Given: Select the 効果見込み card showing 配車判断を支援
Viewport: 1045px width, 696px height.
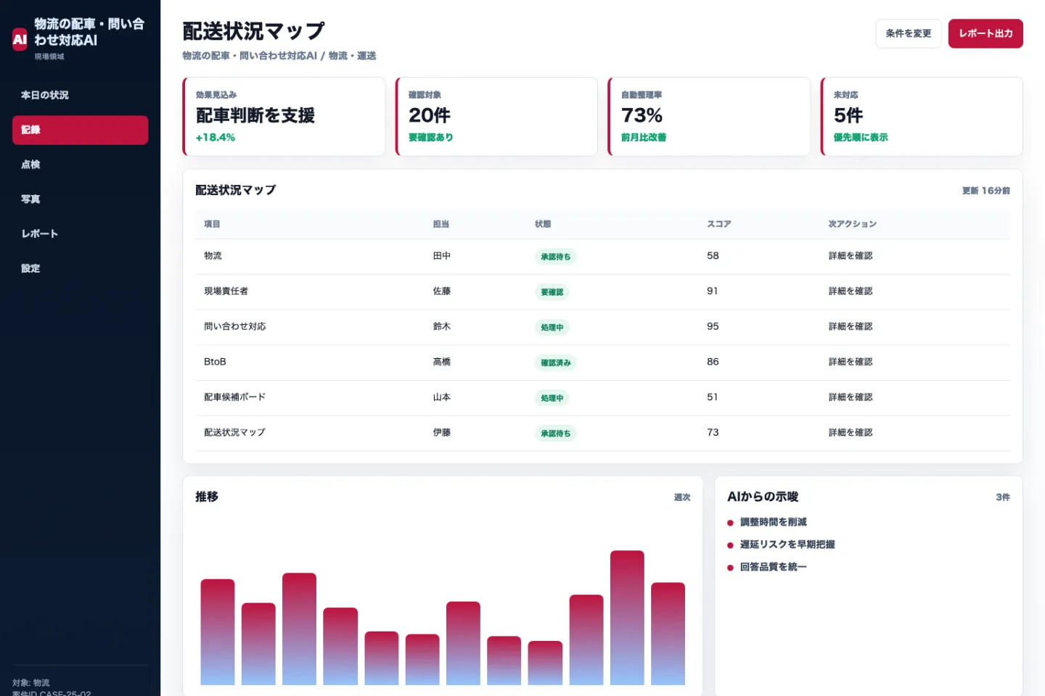Looking at the screenshot, I should coord(284,116).
